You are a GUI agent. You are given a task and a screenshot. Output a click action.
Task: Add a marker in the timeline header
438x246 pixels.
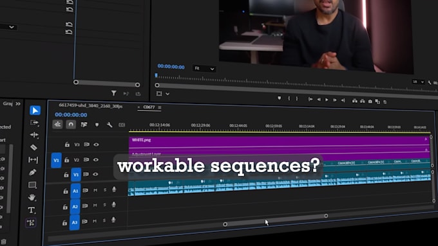[97, 125]
